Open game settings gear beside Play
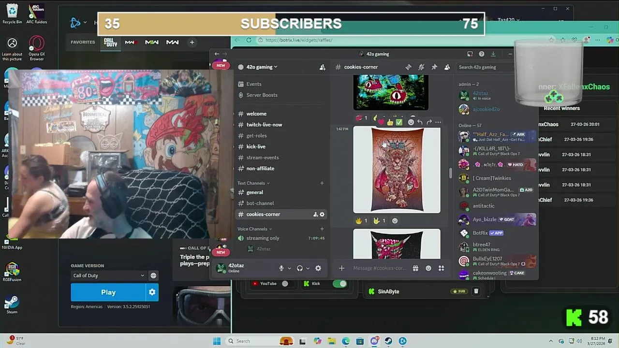This screenshot has width=619, height=348. click(x=152, y=292)
